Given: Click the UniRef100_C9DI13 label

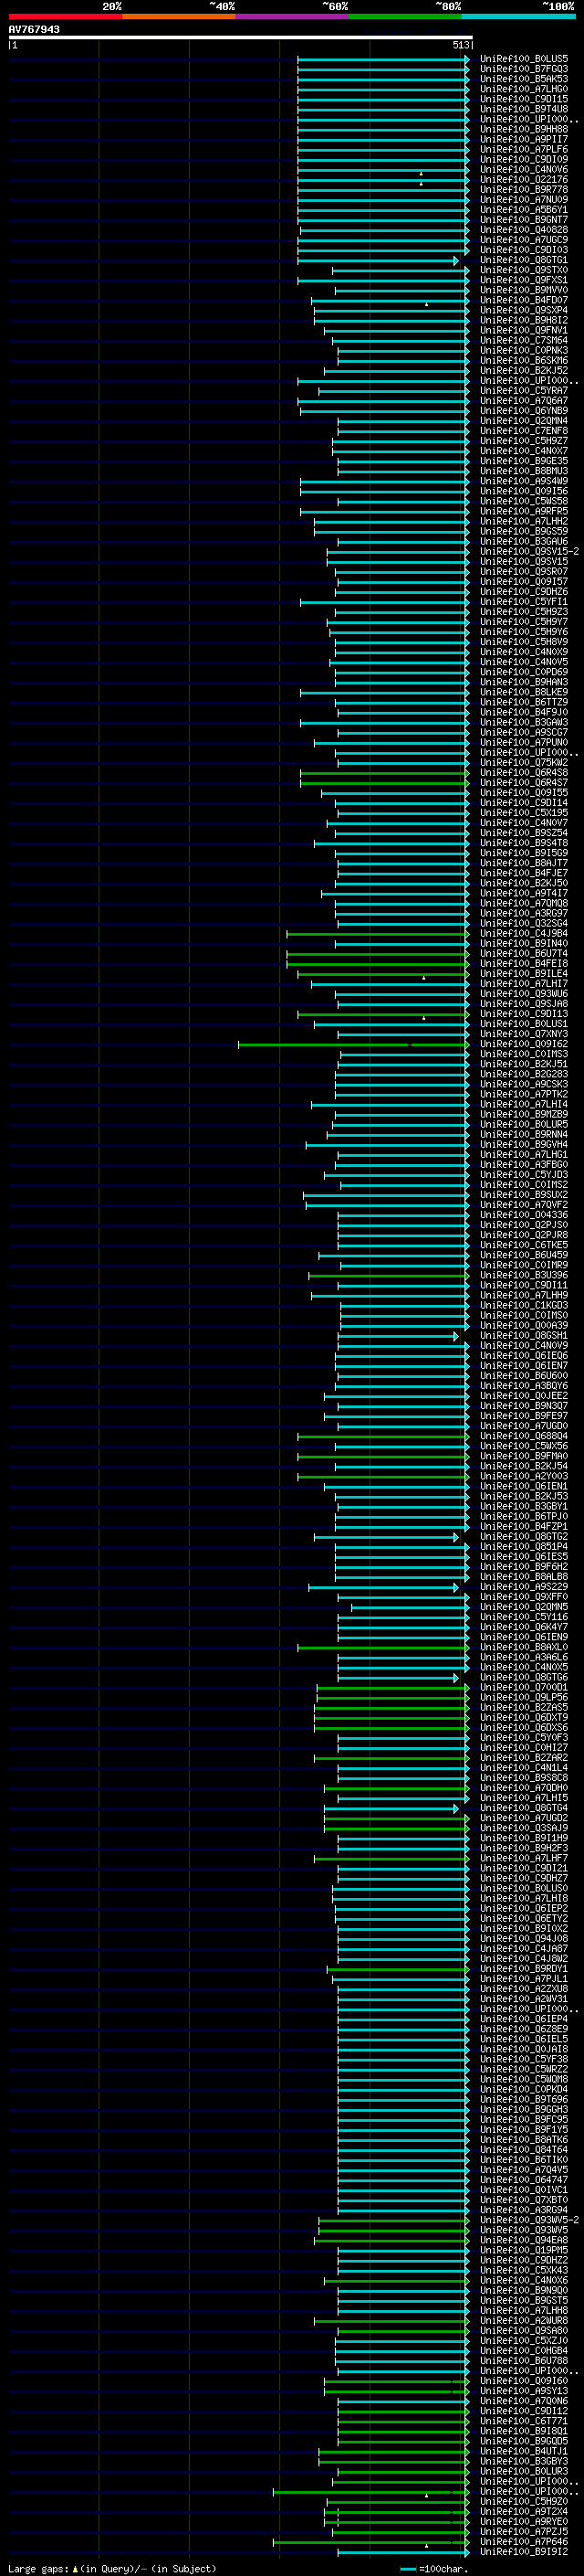Looking at the screenshot, I should [524, 1014].
